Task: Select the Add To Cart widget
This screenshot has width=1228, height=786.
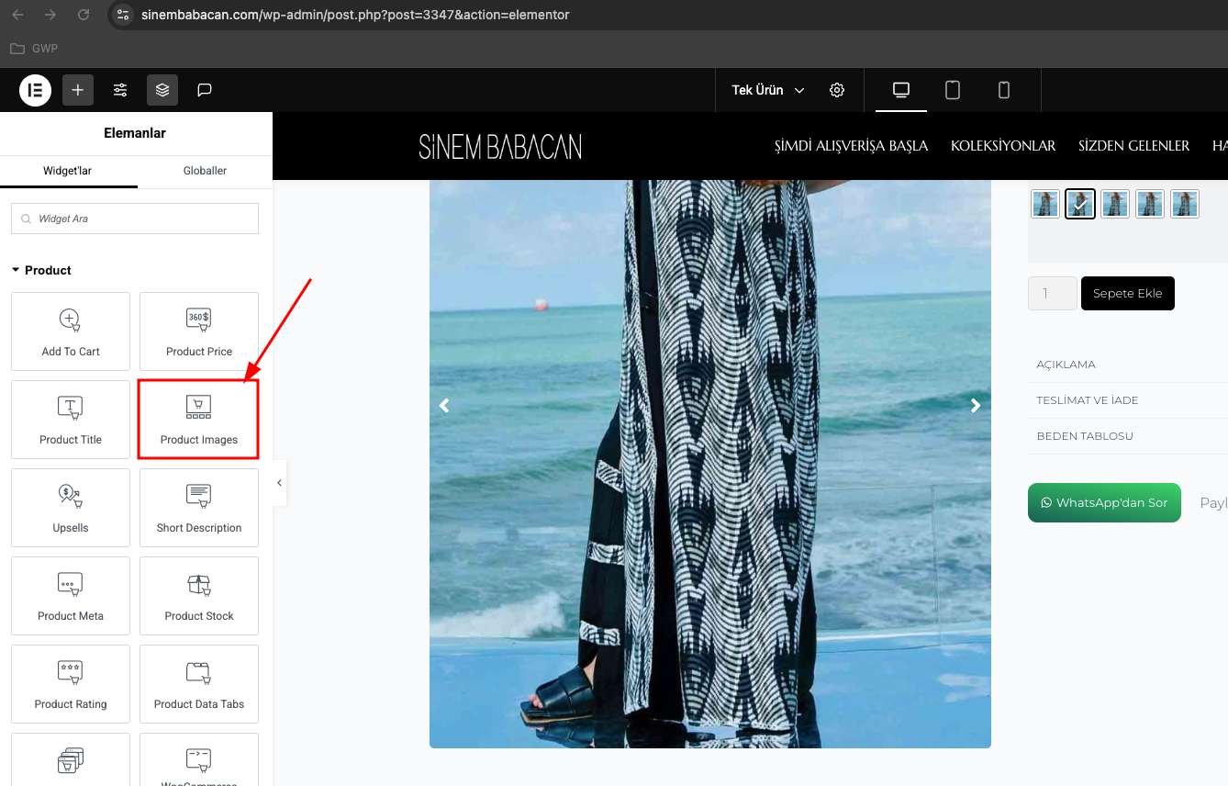Action: [71, 331]
